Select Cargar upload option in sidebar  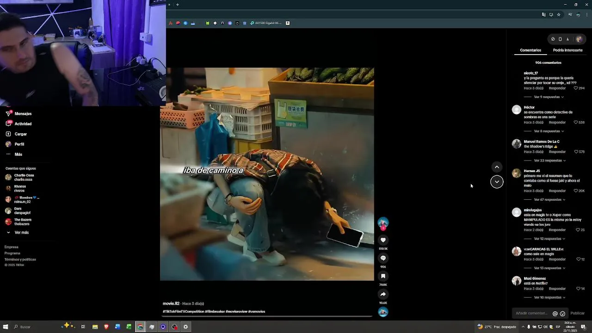16,134
